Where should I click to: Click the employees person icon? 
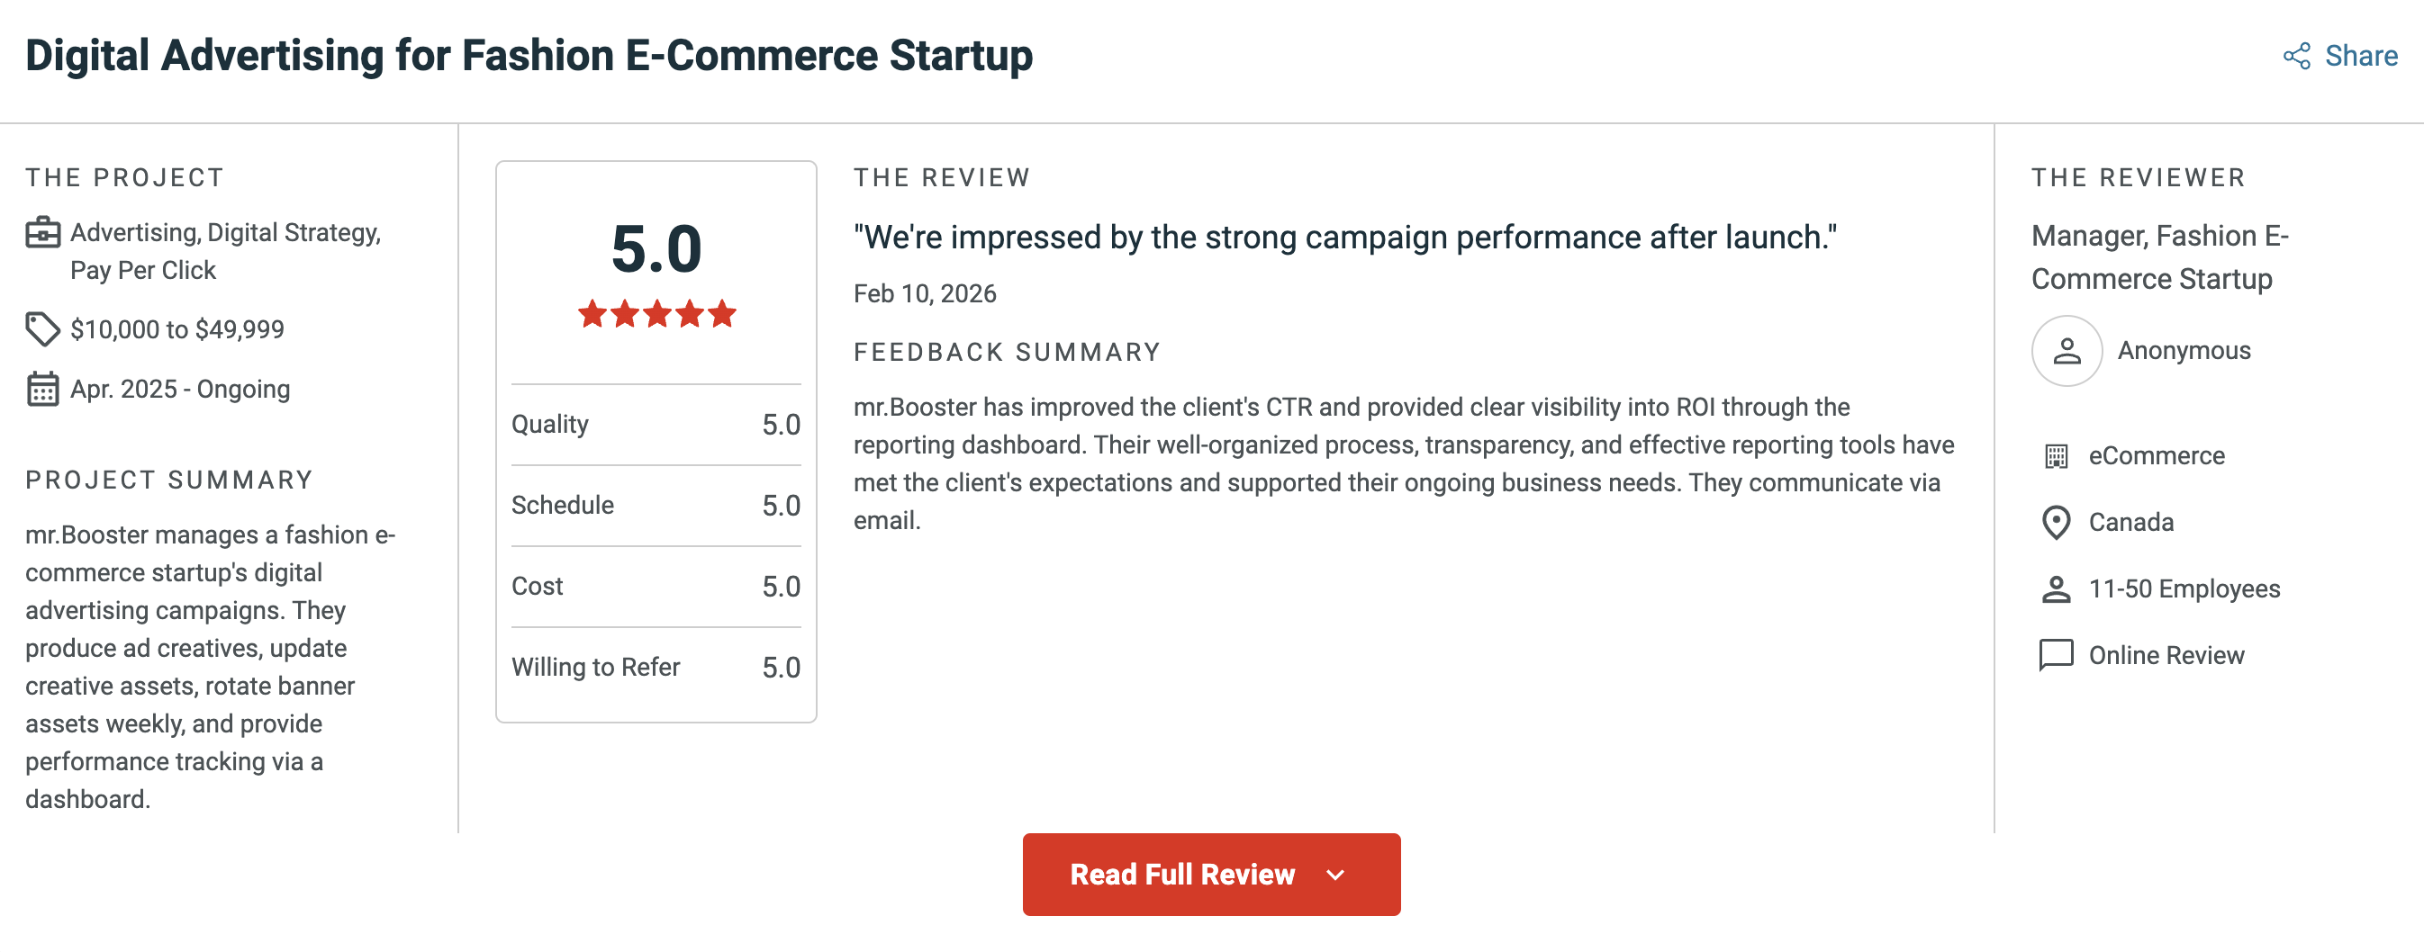2056,588
